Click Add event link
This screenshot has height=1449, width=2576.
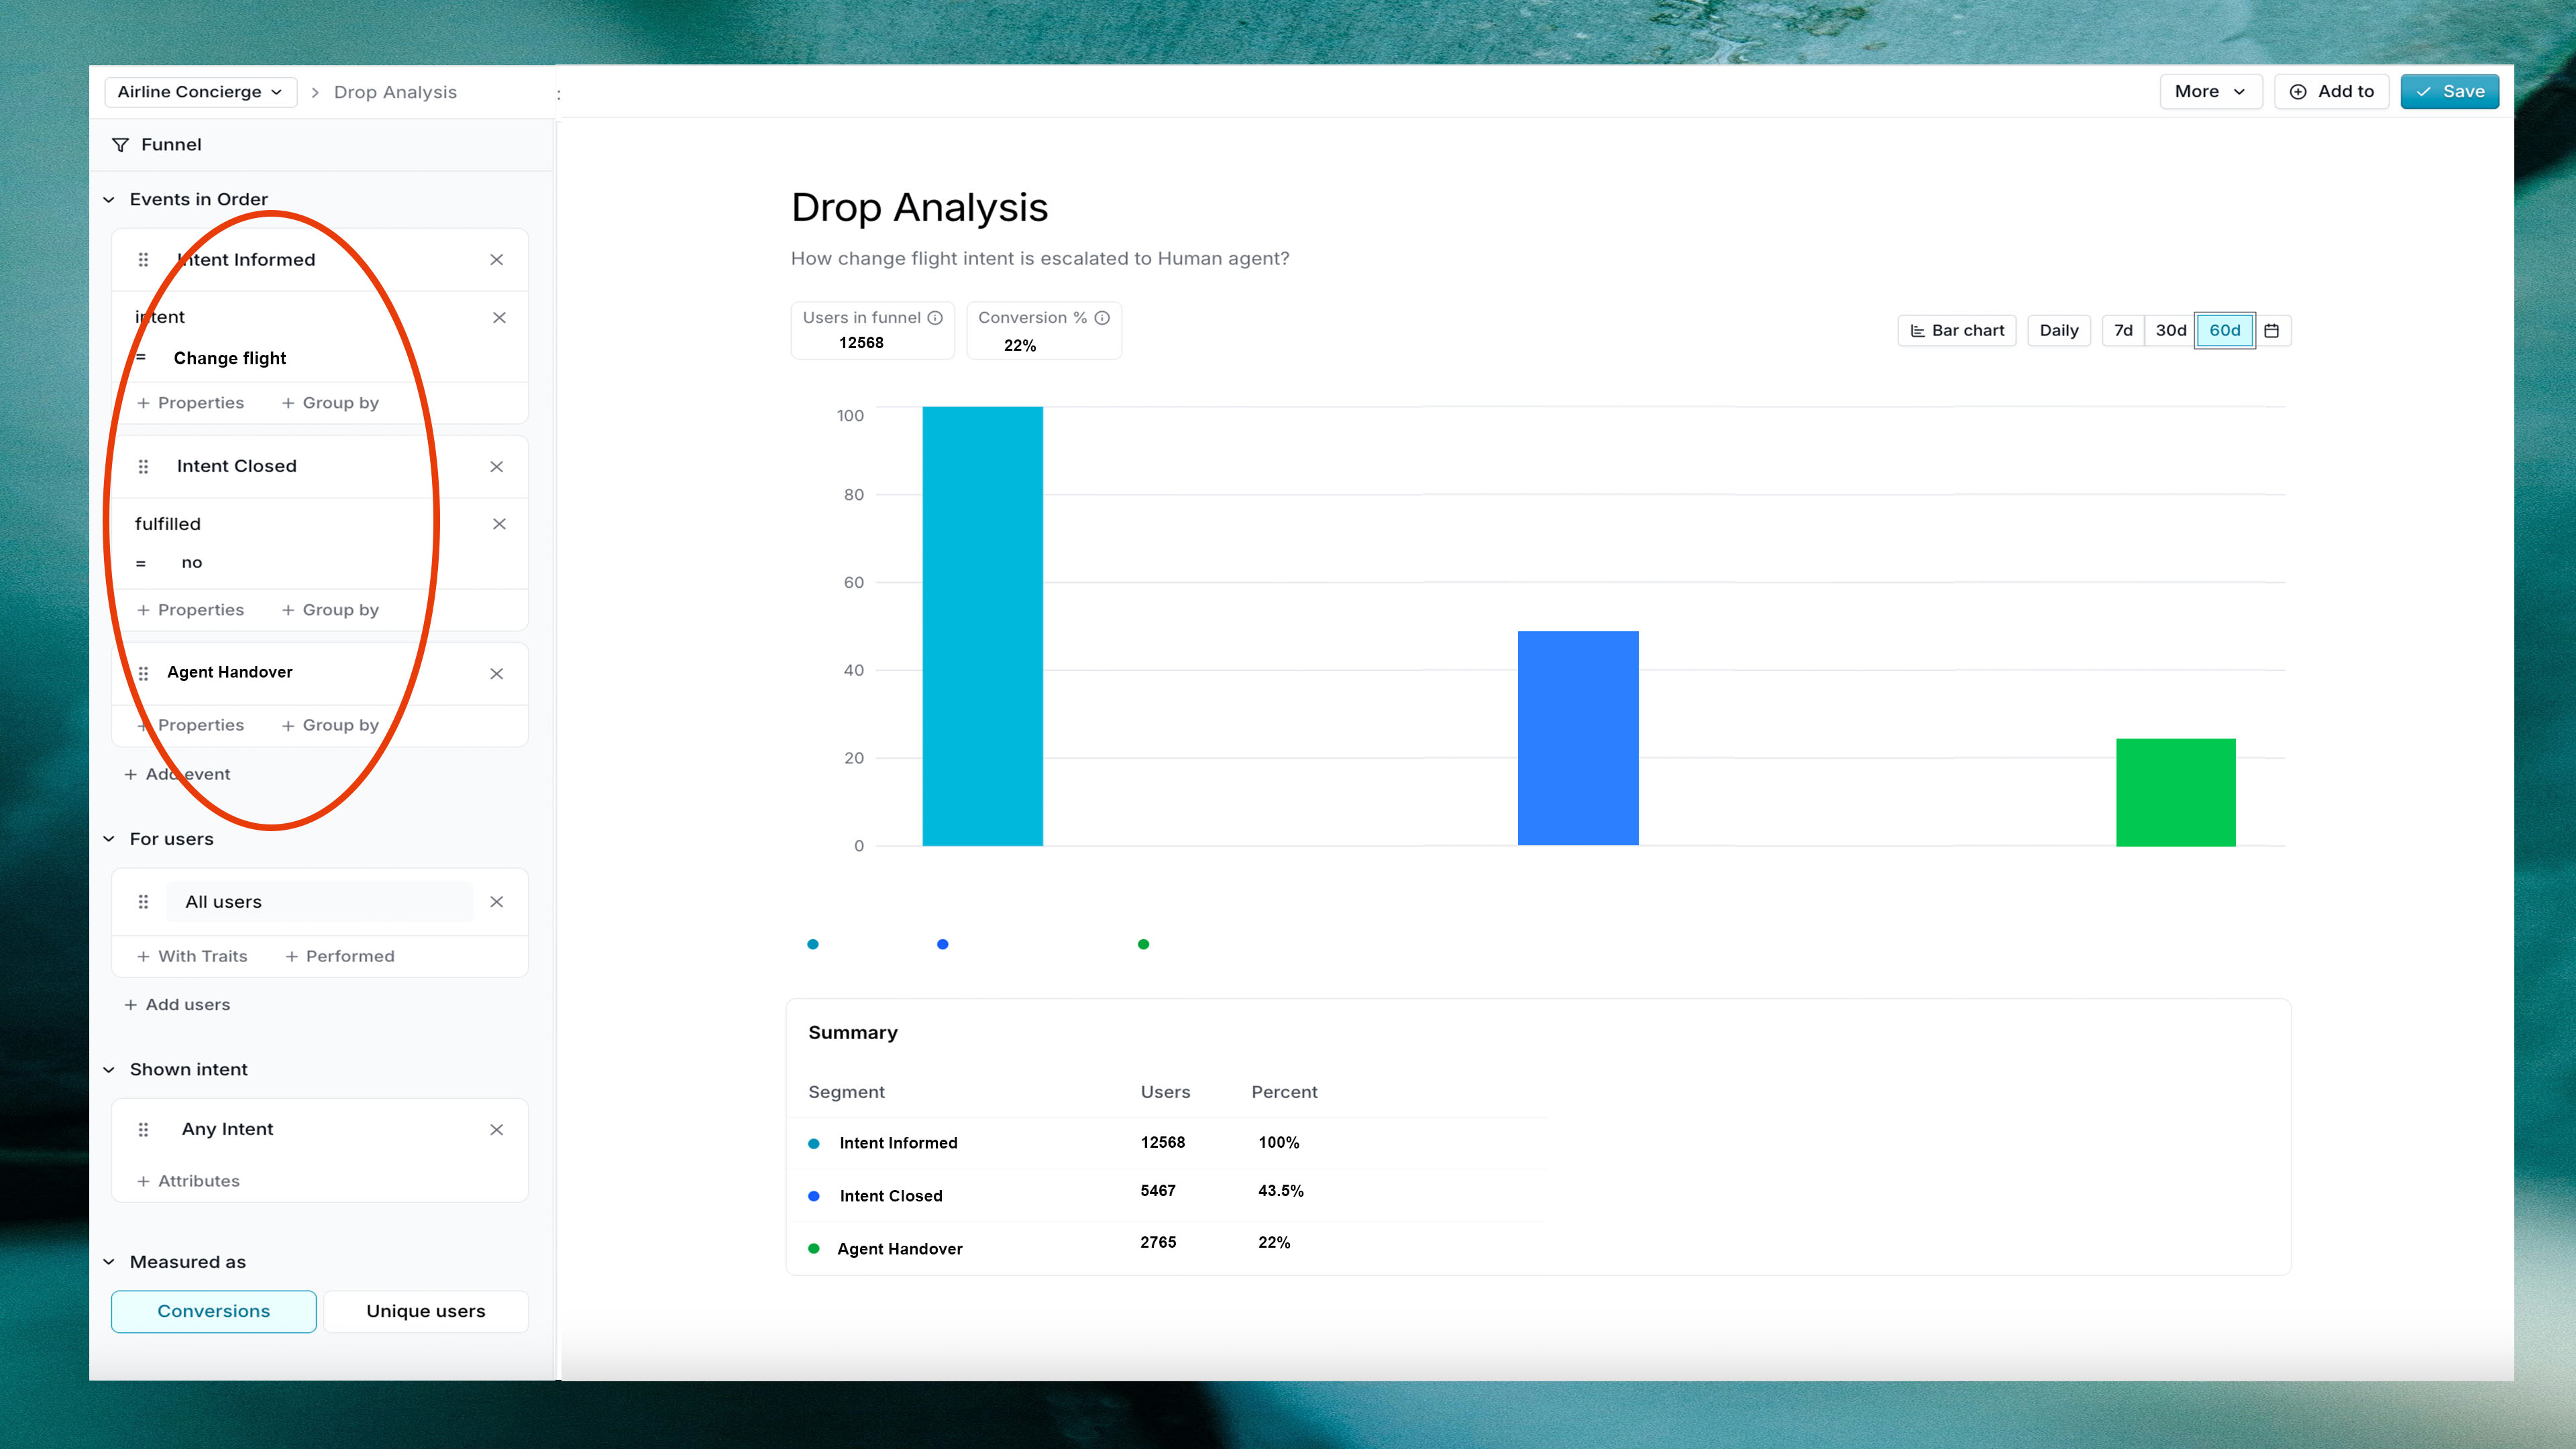[x=177, y=775]
